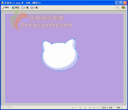Select anchor point at right ear tip

pos(74,39)
